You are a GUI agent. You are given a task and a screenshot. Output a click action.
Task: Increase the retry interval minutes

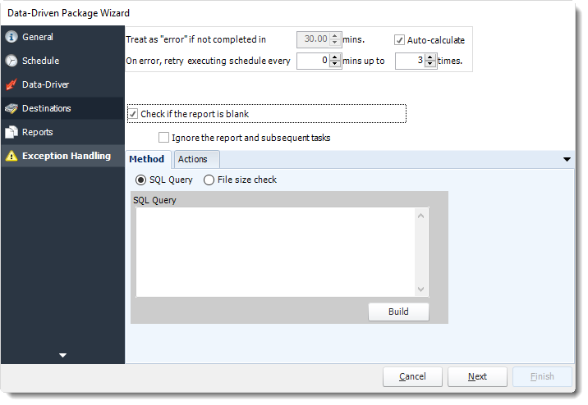coord(335,57)
